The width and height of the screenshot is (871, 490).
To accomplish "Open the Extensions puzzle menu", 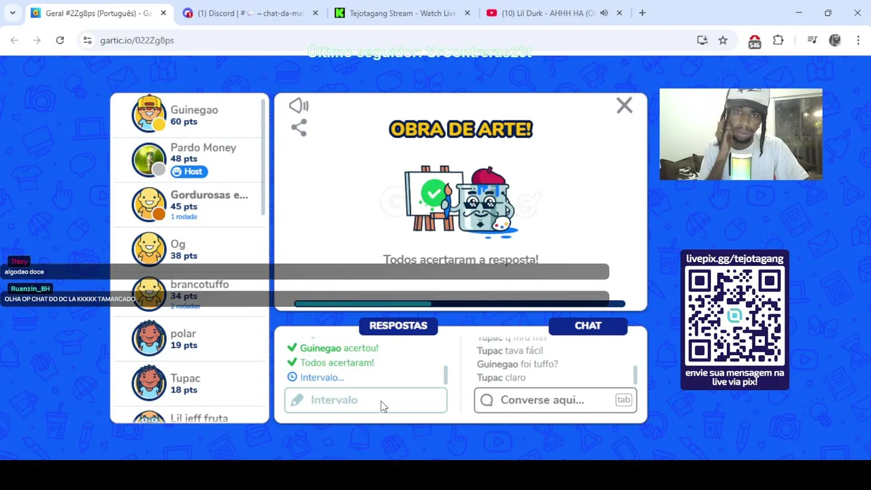I will point(778,40).
